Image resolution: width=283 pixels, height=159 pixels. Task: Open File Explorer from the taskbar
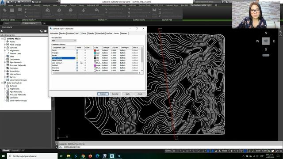(x=69, y=156)
